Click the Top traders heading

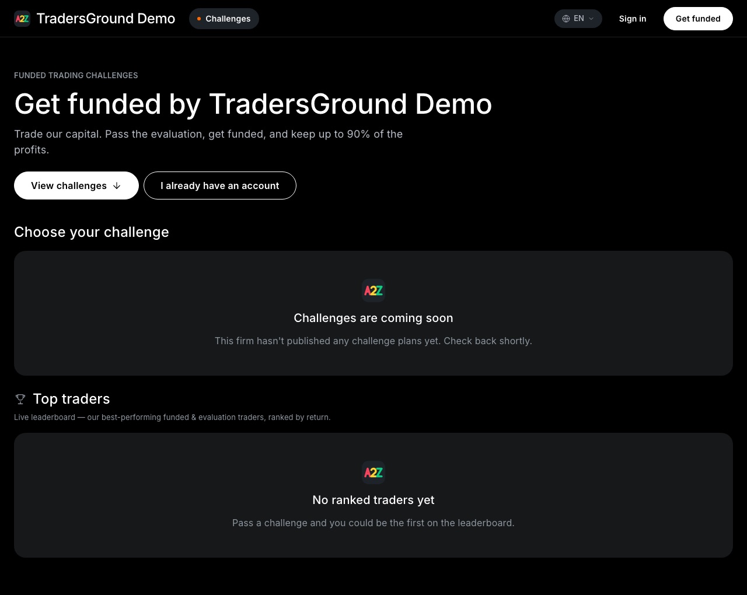(71, 399)
